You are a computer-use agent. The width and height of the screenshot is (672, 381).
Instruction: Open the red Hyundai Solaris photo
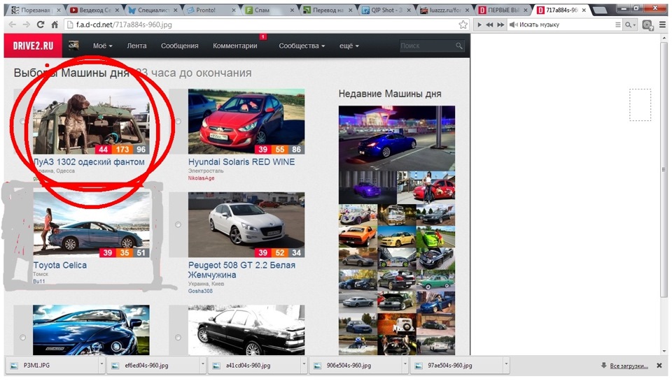coord(246,122)
